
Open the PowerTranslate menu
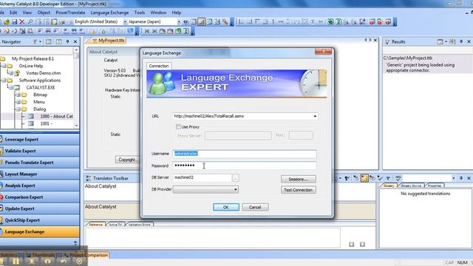coord(70,13)
